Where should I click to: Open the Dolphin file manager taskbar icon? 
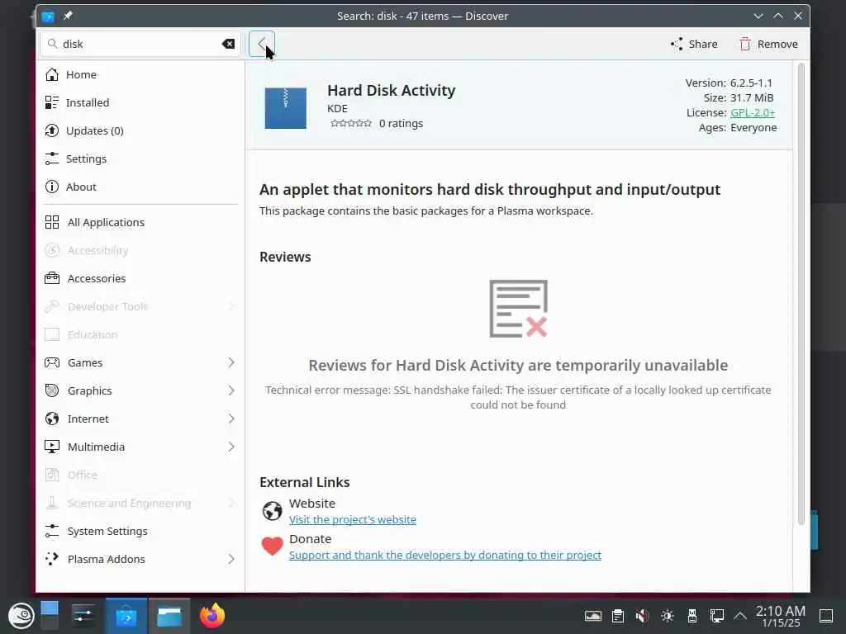pyautogui.click(x=169, y=616)
